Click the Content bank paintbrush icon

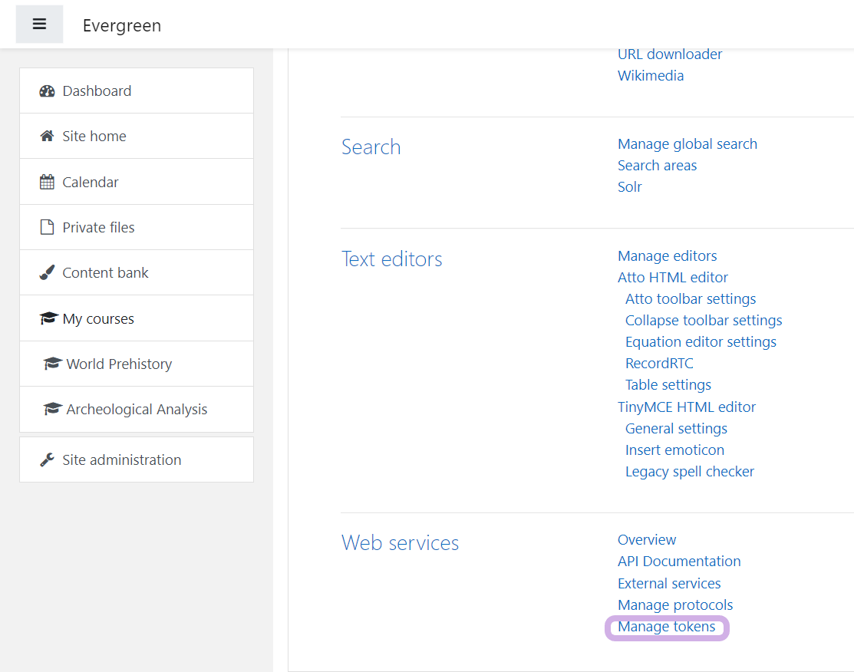48,273
